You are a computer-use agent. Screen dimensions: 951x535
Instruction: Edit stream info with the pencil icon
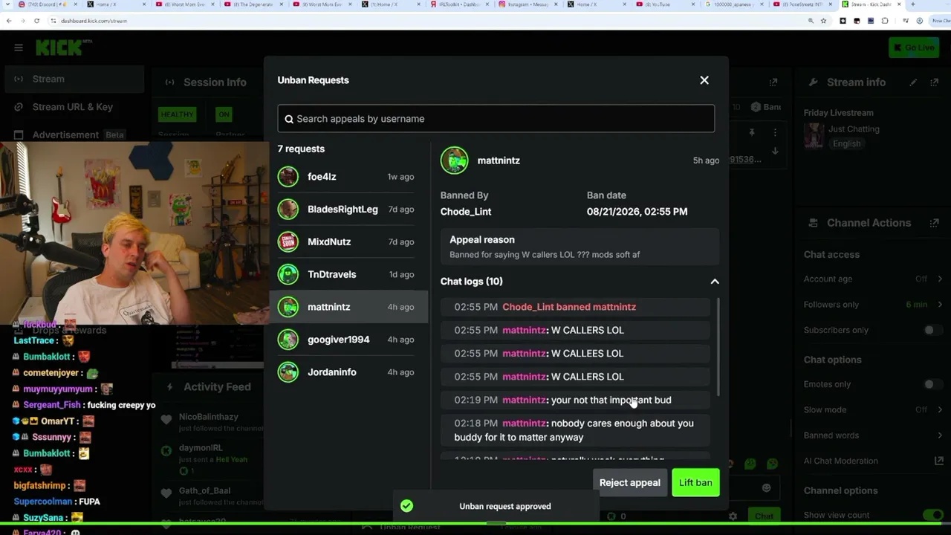click(913, 82)
